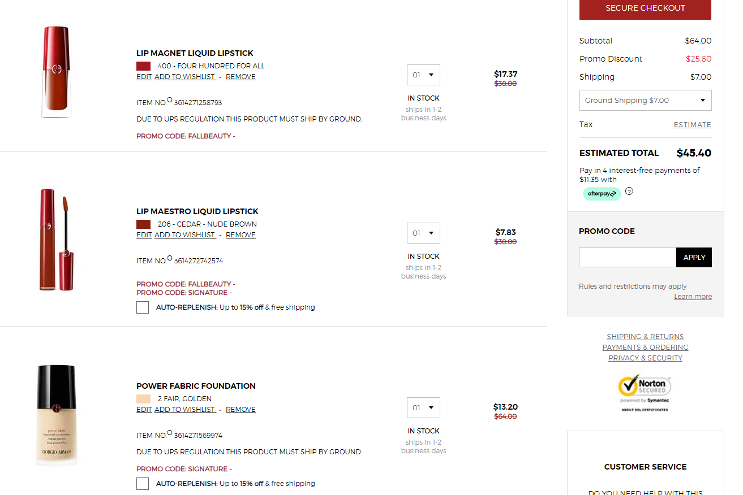Image resolution: width=743 pixels, height=495 pixels.
Task: Expand the Ground Shipping method dropdown
Action: pyautogui.click(x=645, y=101)
